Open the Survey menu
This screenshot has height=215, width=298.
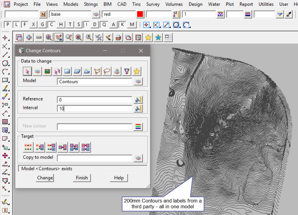point(153,4)
